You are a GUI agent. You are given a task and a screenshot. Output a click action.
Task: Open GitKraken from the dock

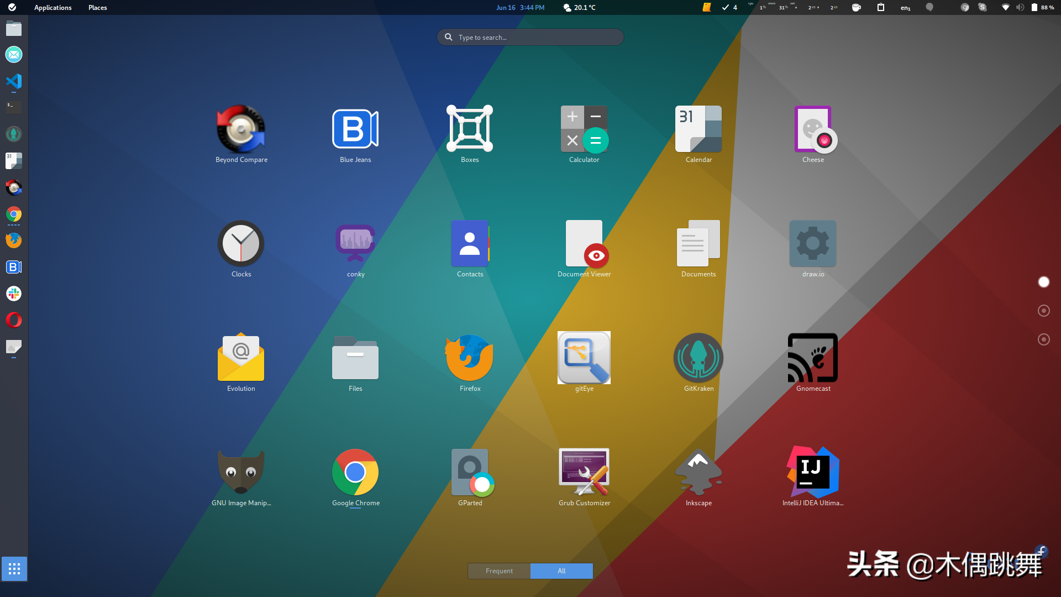14,134
